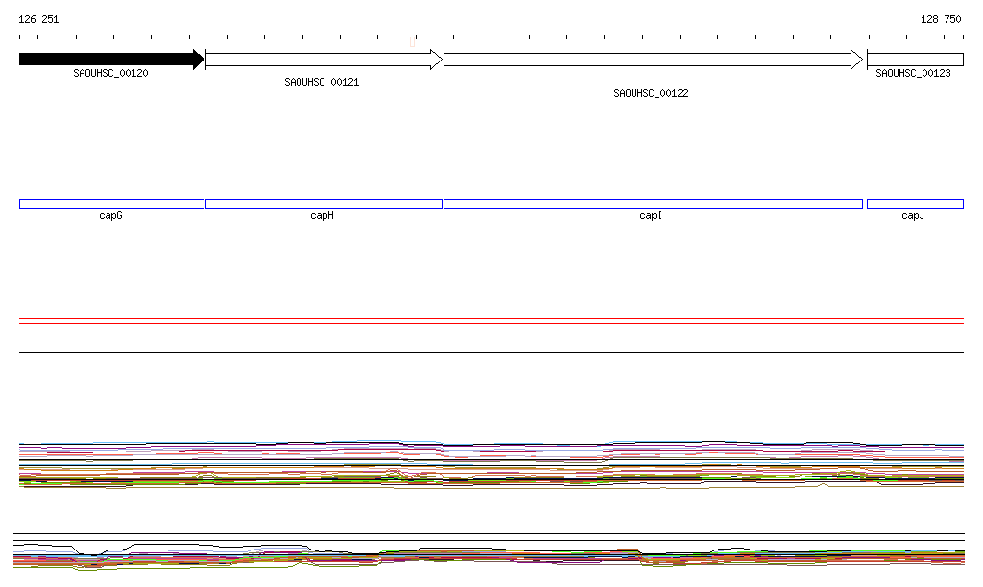
Task: Click the capG gene name label
Action: (110, 216)
